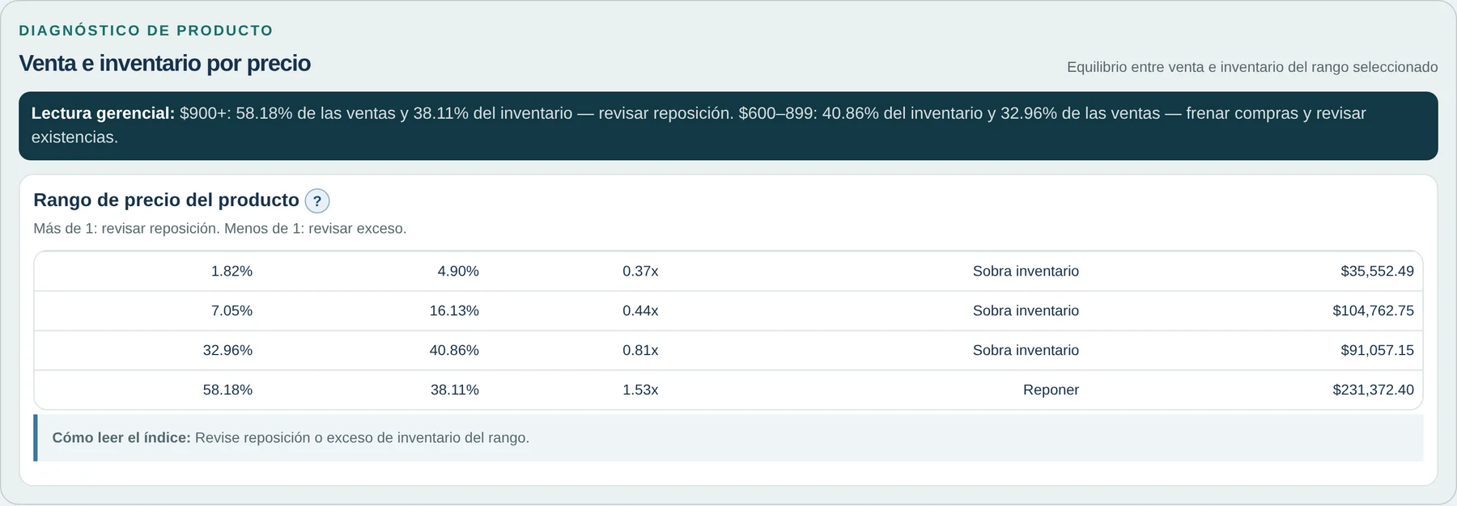
Task: Select the 38.11% inventory table cell
Action: pos(454,390)
